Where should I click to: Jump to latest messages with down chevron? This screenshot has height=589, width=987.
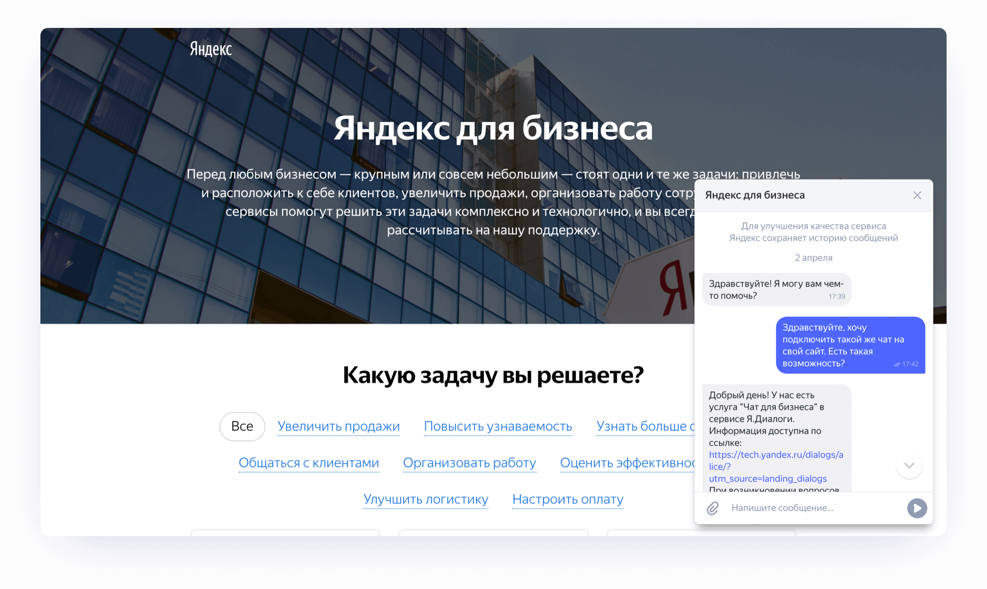(x=909, y=465)
